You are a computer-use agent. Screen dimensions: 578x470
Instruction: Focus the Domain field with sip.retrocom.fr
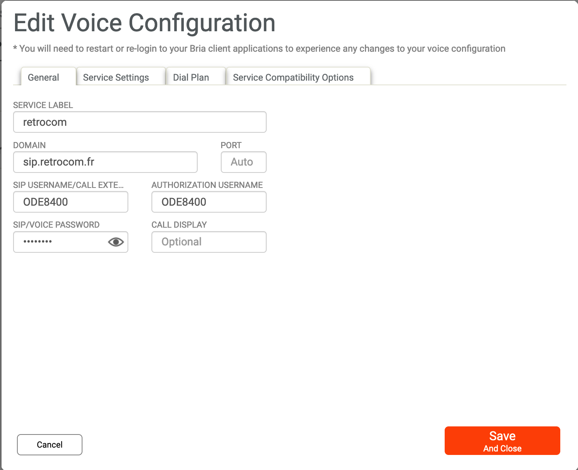click(105, 162)
